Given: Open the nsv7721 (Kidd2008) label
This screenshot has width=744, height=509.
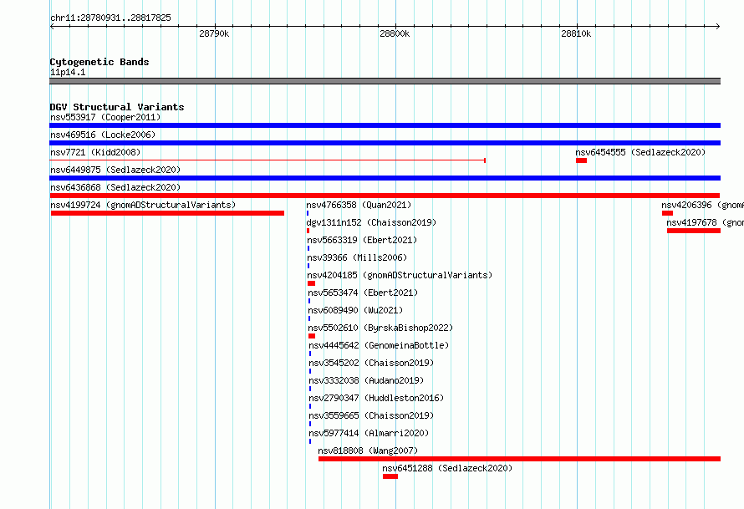Looking at the screenshot, I should point(95,152).
